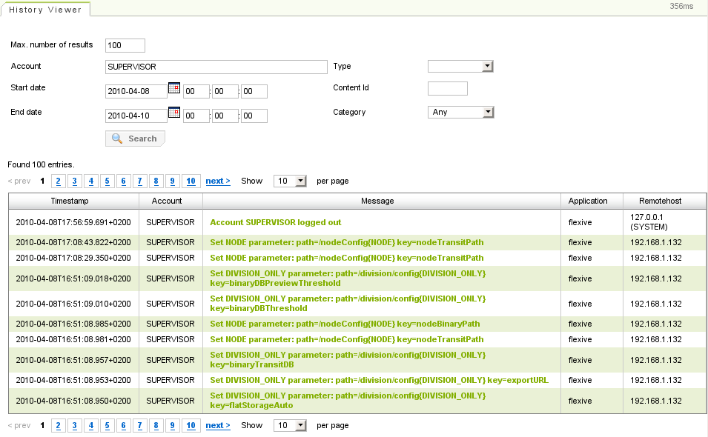
Task: Click the Start date text field
Action: [136, 91]
